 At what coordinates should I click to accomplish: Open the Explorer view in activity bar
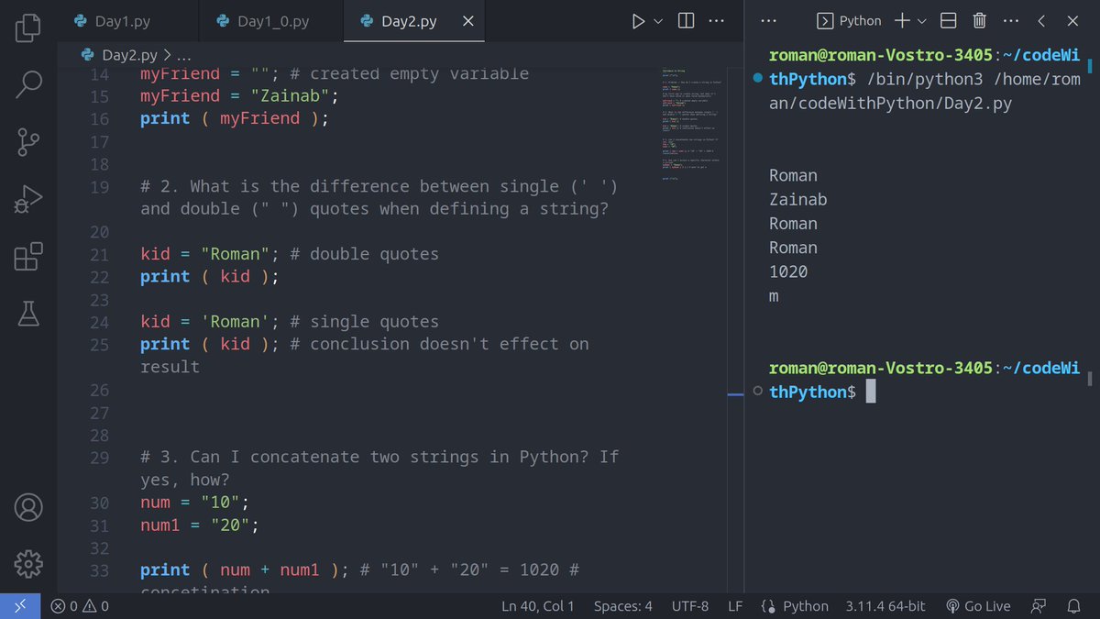click(x=28, y=28)
